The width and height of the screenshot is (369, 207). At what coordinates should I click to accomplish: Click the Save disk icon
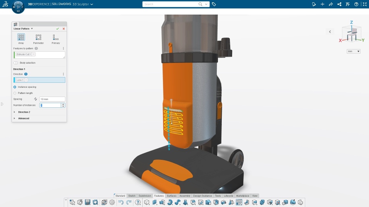(x=88, y=202)
